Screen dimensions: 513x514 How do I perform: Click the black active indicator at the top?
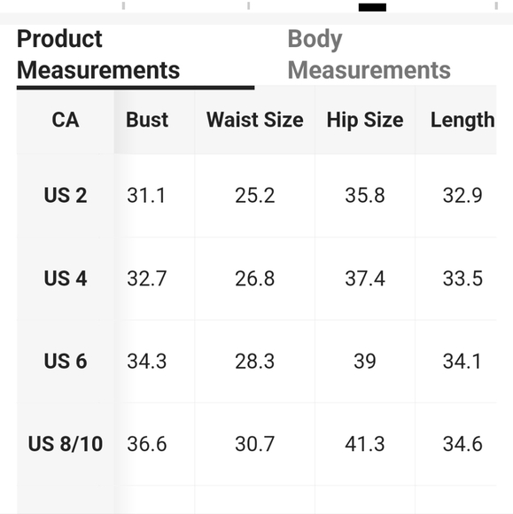(x=372, y=7)
